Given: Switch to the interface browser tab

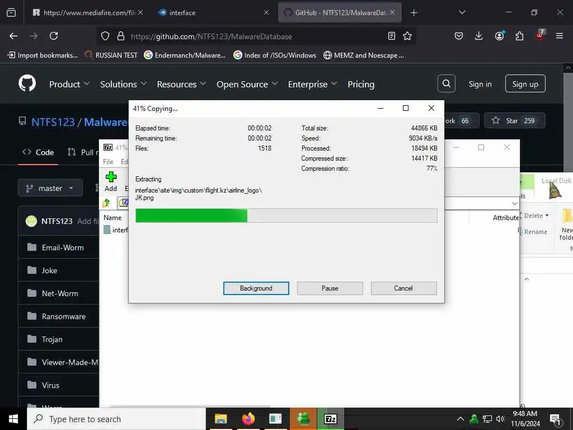Looking at the screenshot, I should click(213, 13).
